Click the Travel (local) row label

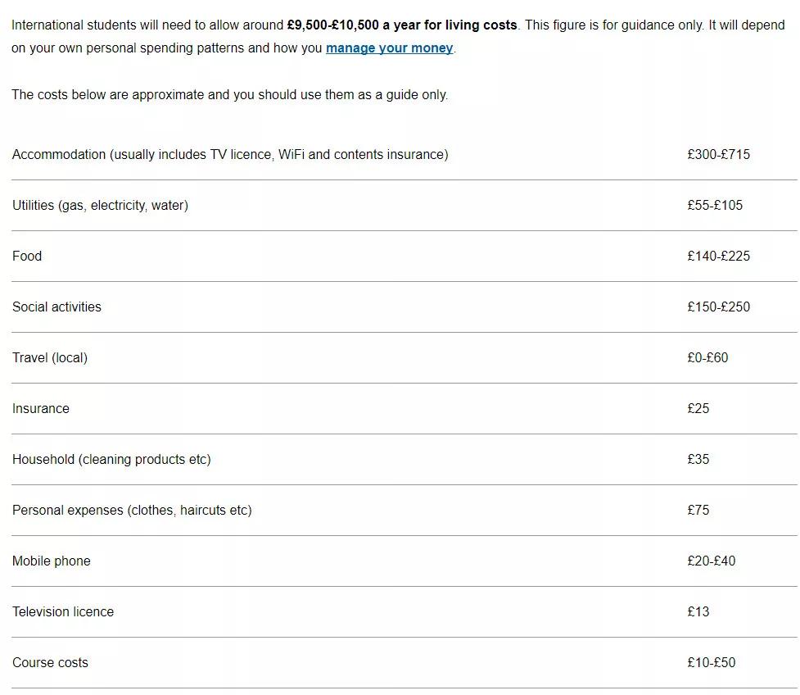point(50,358)
